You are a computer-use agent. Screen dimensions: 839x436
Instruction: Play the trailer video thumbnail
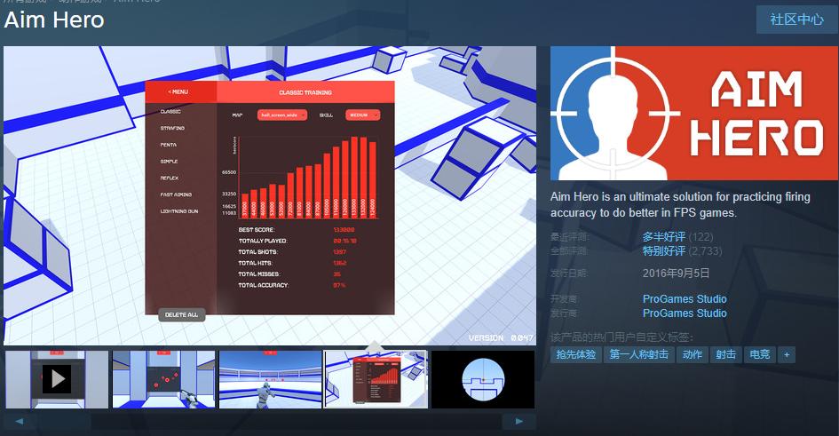(x=57, y=379)
